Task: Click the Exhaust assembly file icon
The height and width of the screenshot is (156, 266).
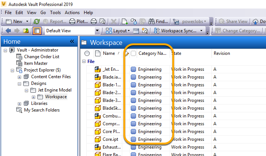Action: (x=98, y=147)
